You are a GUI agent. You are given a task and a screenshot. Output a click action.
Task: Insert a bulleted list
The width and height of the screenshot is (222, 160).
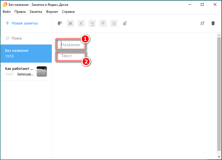[114, 23]
